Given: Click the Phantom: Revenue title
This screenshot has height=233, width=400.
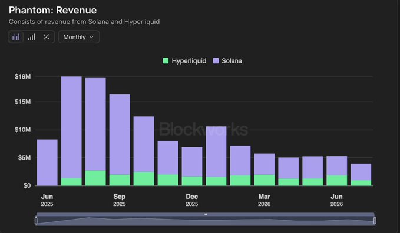Looking at the screenshot, I should point(53,11).
